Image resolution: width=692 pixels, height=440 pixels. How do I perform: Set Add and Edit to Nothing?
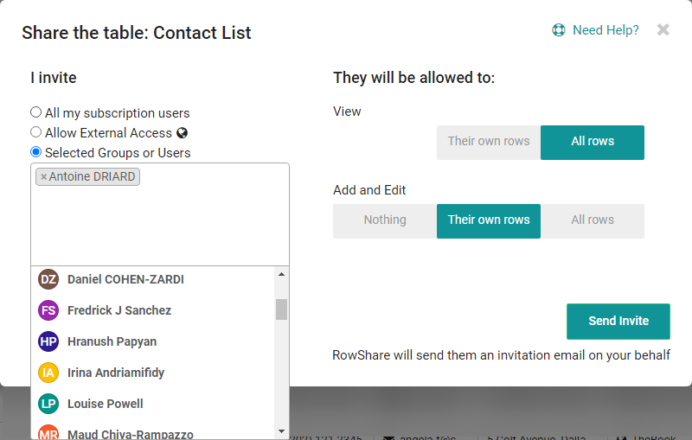385,221
